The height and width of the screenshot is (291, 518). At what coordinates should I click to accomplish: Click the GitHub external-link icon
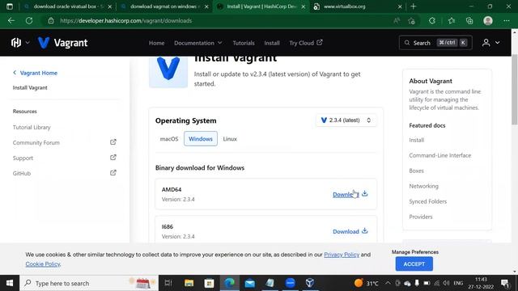[x=113, y=172]
